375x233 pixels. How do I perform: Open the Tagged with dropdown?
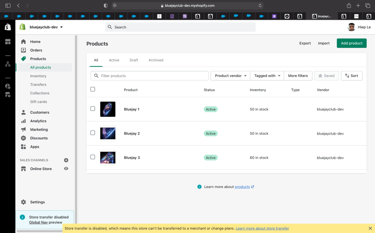tap(267, 76)
